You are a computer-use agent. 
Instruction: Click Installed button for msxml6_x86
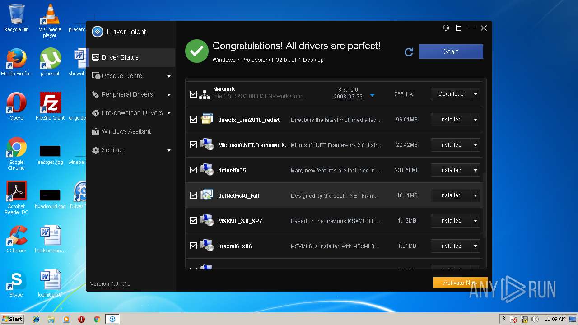coord(451,246)
